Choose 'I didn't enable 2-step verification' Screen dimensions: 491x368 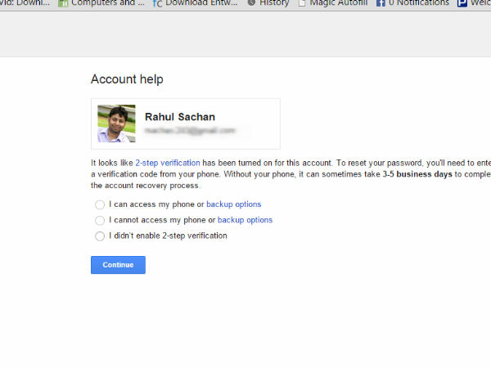tap(100, 236)
